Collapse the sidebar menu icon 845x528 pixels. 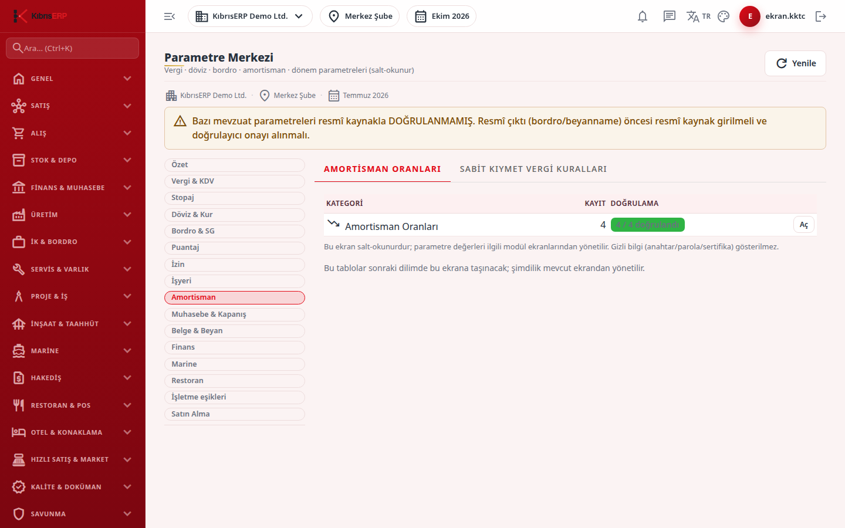[170, 16]
